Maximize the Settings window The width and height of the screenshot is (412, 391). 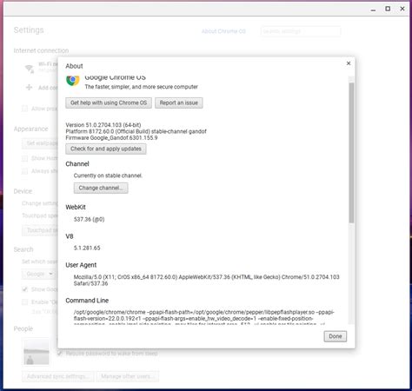point(388,9)
